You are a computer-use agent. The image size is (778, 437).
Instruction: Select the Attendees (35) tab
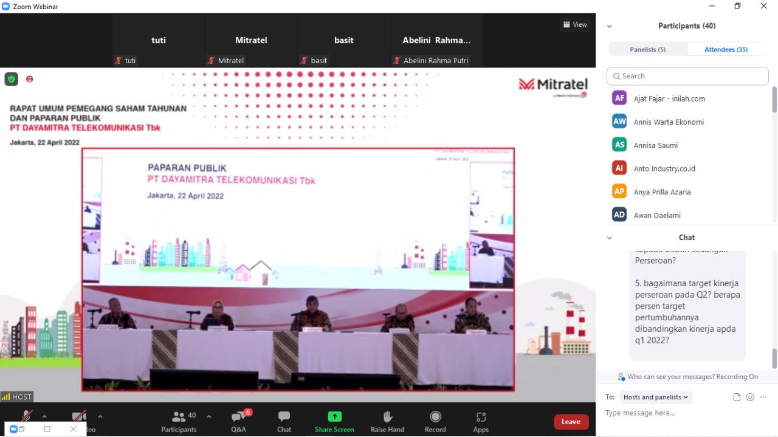point(726,49)
